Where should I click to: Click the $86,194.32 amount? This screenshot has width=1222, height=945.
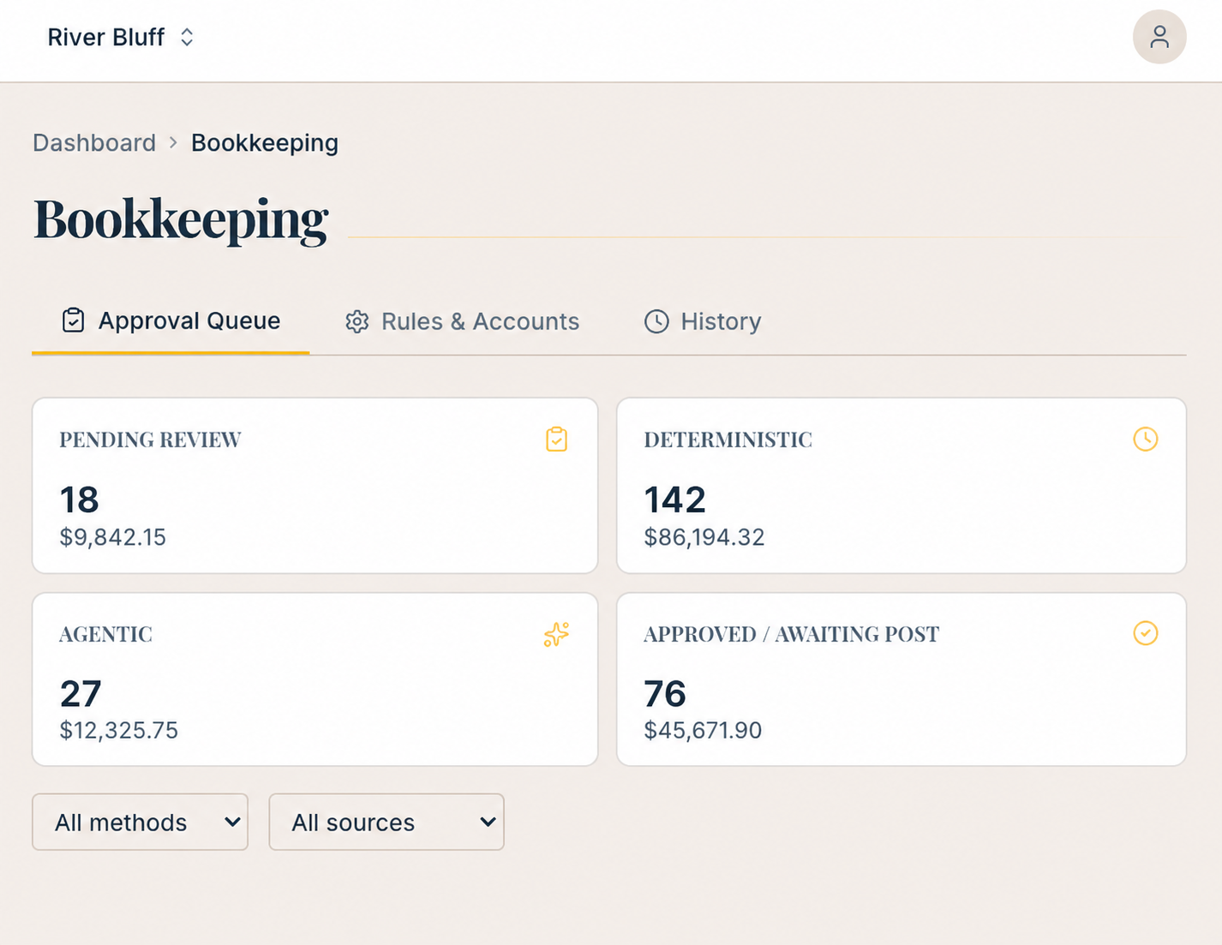[704, 537]
